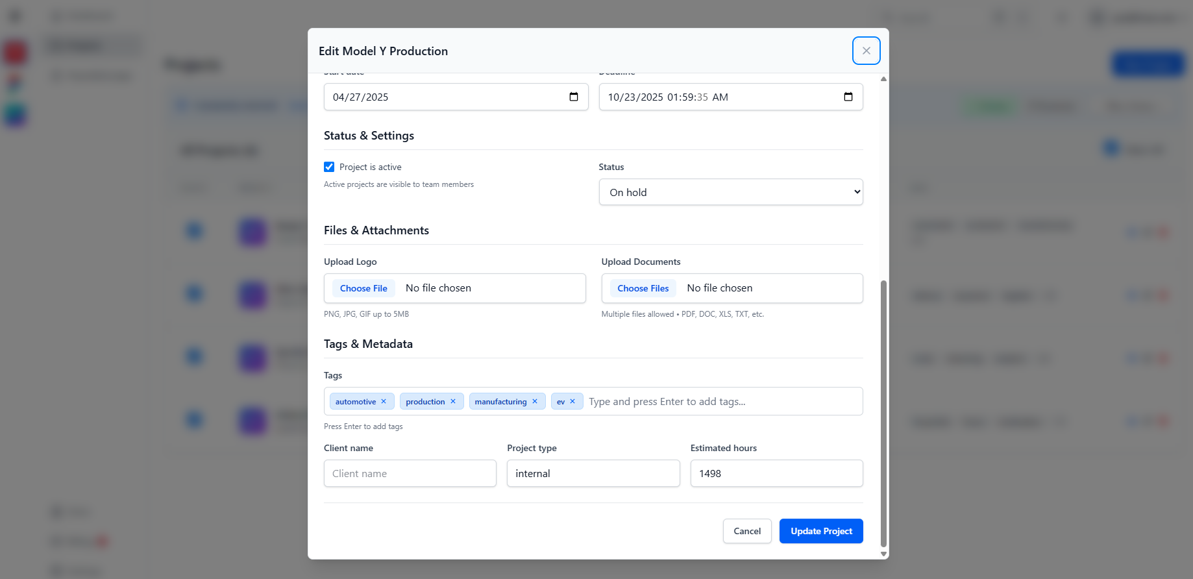The height and width of the screenshot is (579, 1193).
Task: Click the tag entry text input
Action: (x=720, y=402)
